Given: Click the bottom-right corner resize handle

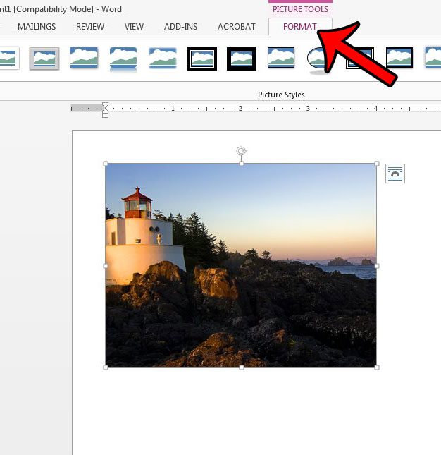Looking at the screenshot, I should click(x=377, y=368).
